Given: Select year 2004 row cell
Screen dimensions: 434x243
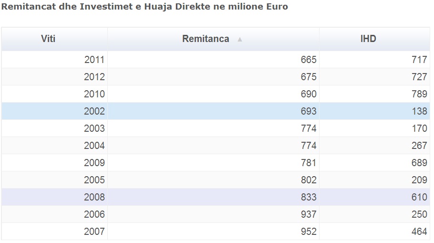Looking at the screenshot, I should [x=94, y=146].
